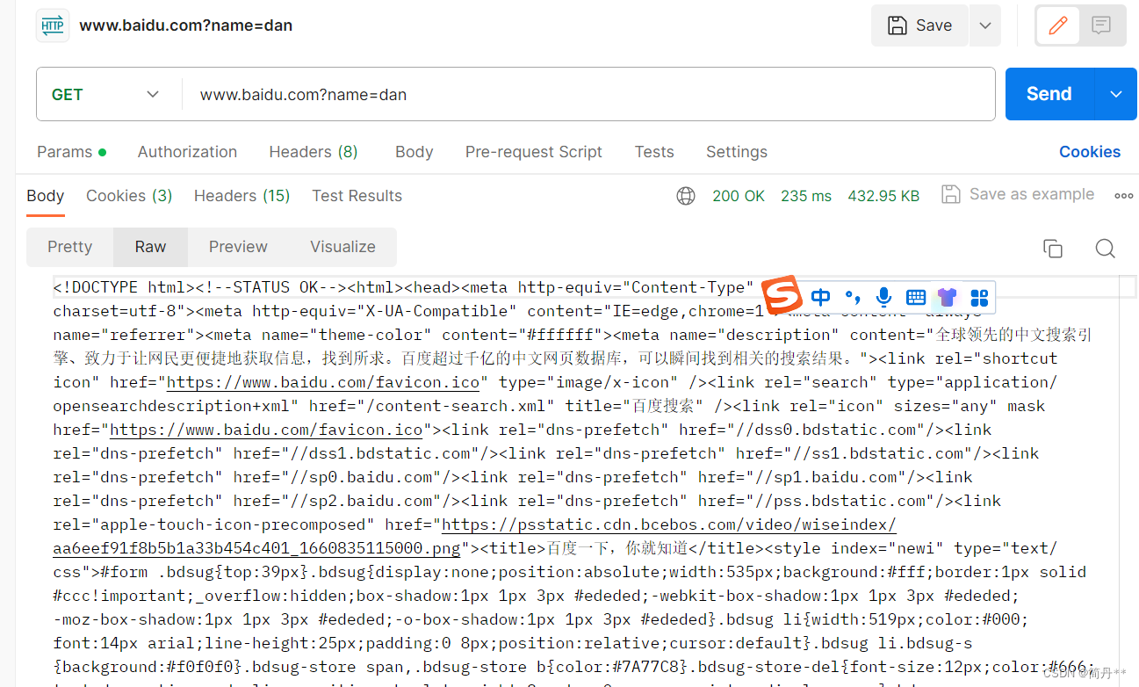Image resolution: width=1139 pixels, height=687 pixels.
Task: Click the request URL input field
Action: [588, 94]
